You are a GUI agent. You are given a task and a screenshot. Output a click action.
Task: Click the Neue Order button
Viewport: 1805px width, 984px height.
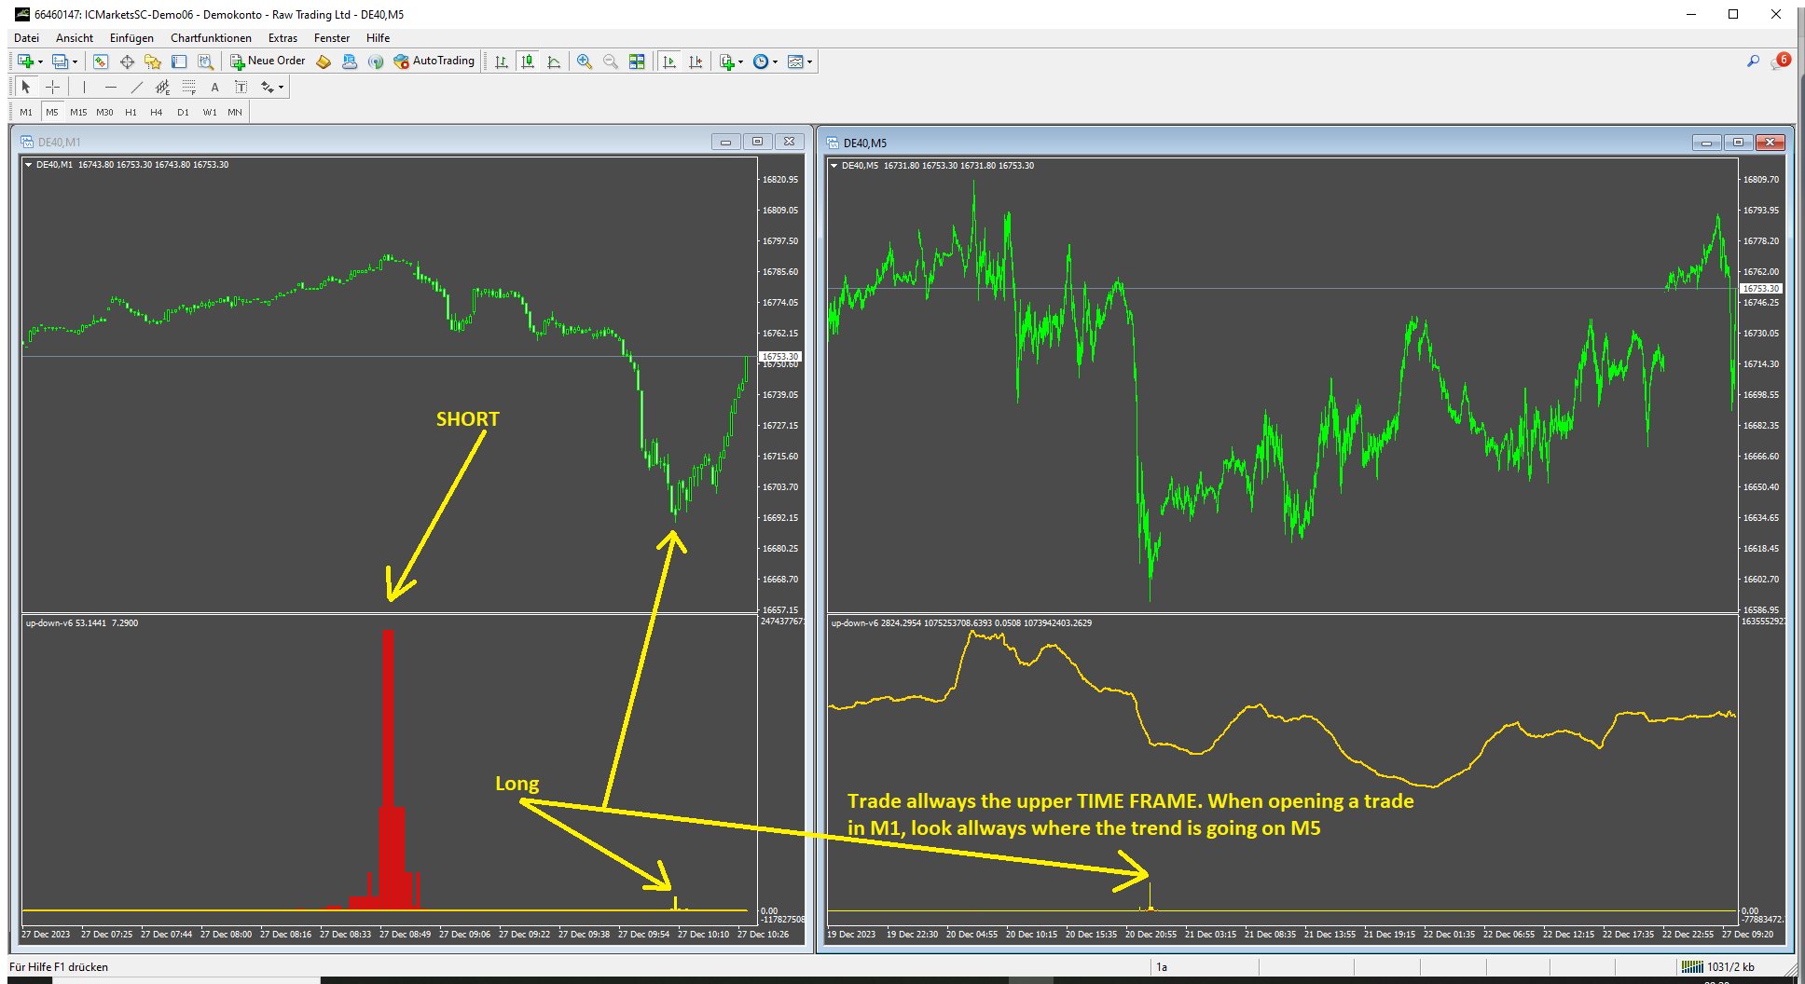point(269,61)
